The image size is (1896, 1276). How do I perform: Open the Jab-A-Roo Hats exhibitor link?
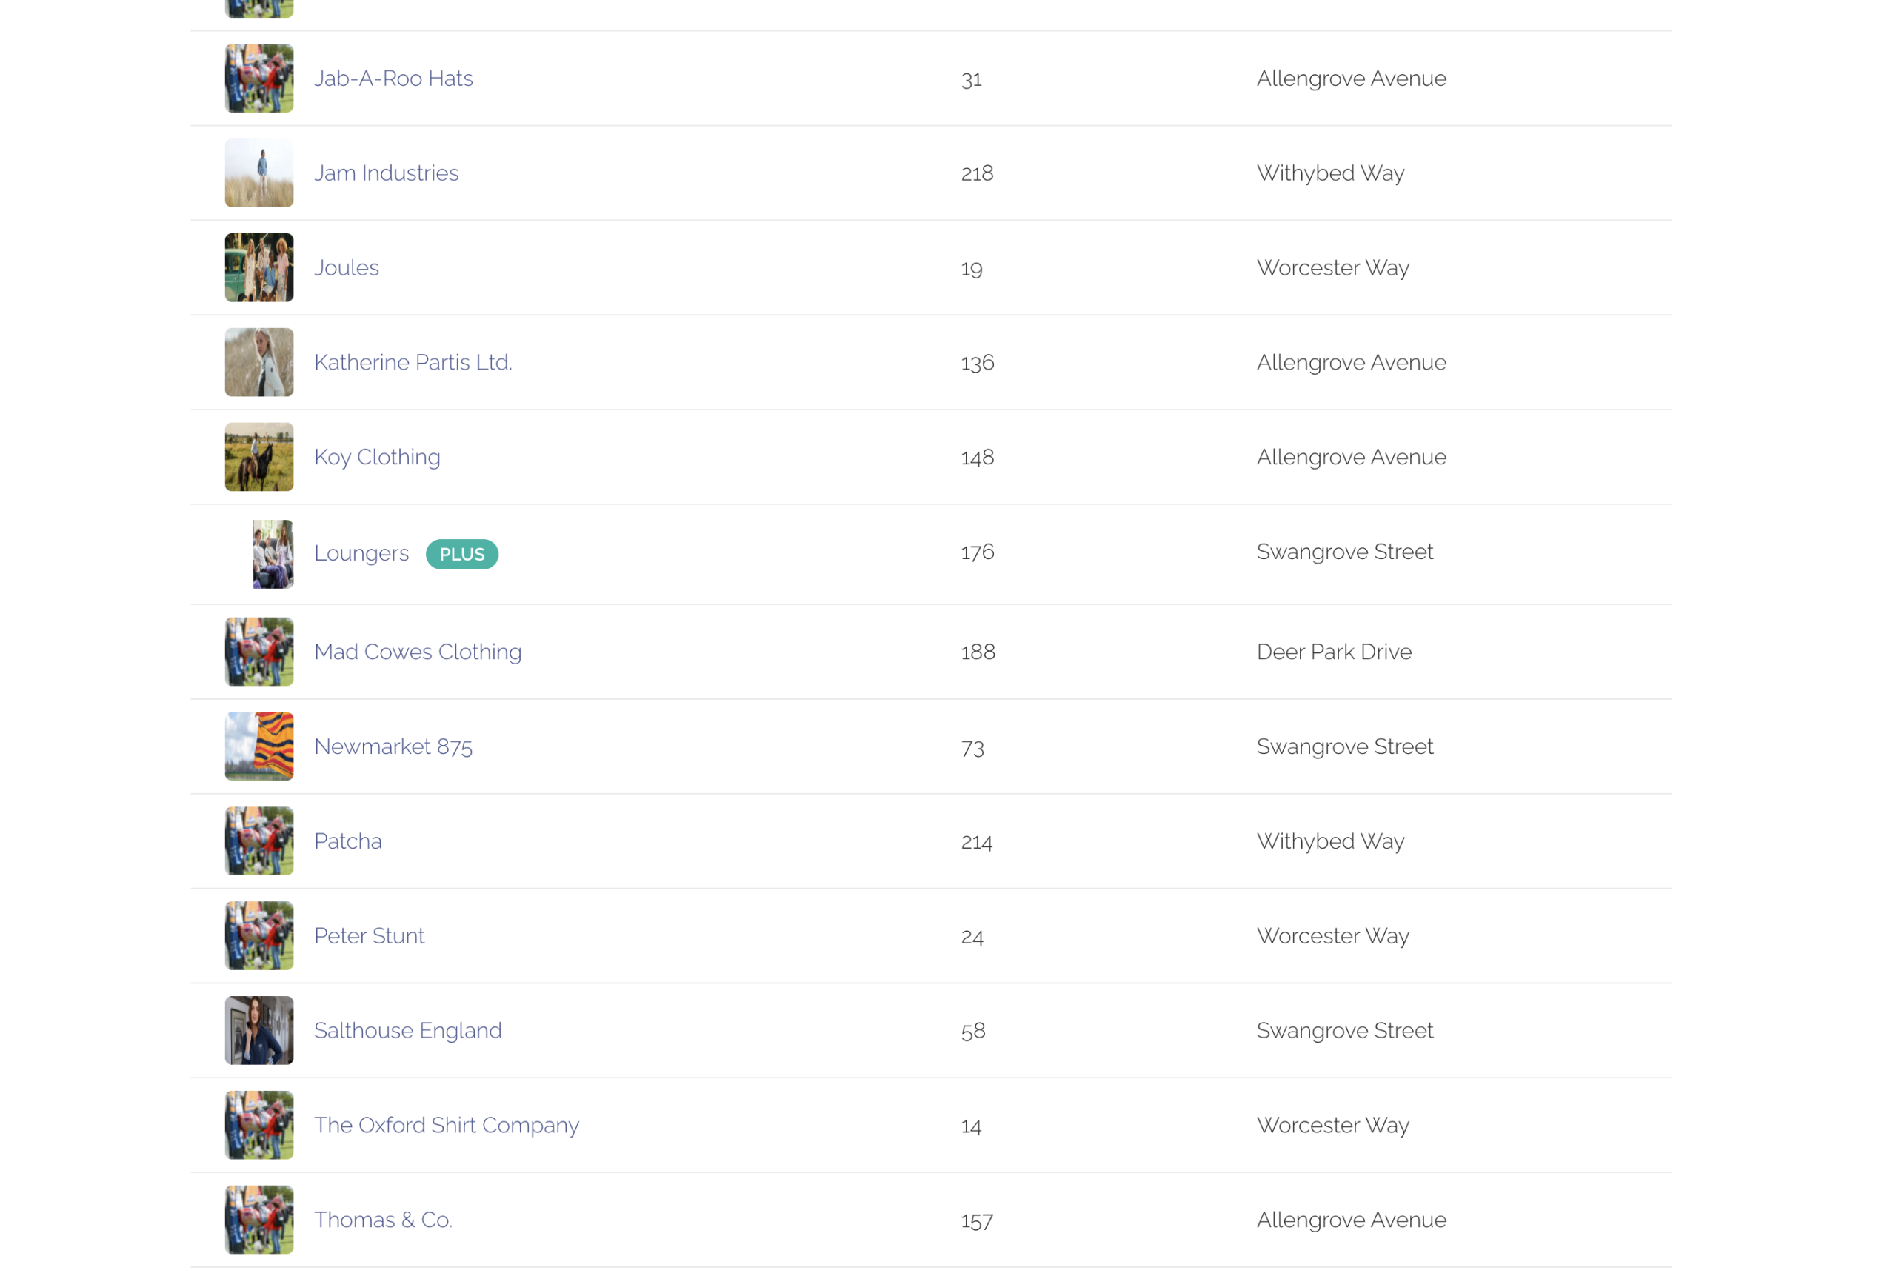(393, 78)
